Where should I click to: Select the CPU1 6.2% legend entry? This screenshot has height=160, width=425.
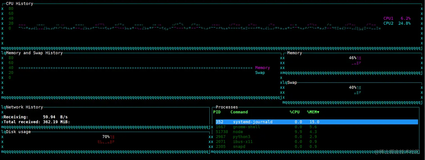point(397,18)
